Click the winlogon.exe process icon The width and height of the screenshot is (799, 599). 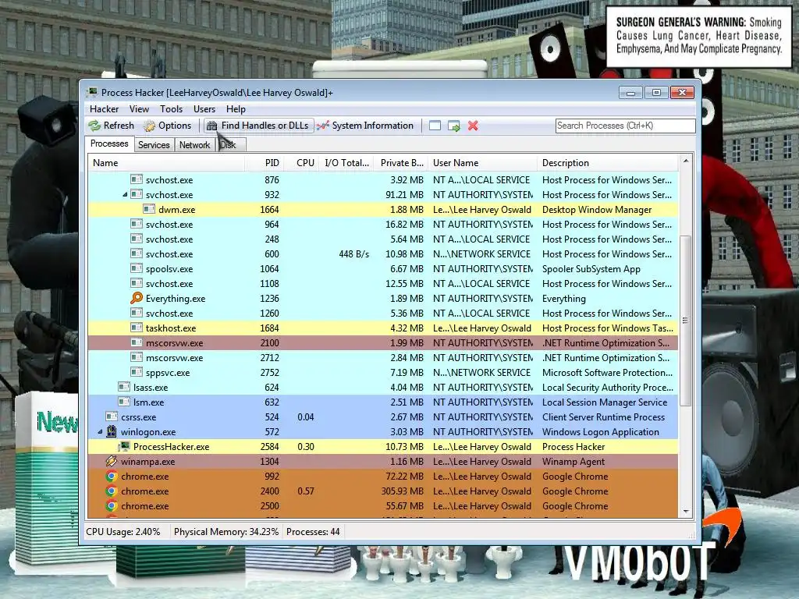tap(112, 432)
